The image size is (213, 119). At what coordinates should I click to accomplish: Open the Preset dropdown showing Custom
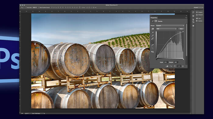coord(170,26)
